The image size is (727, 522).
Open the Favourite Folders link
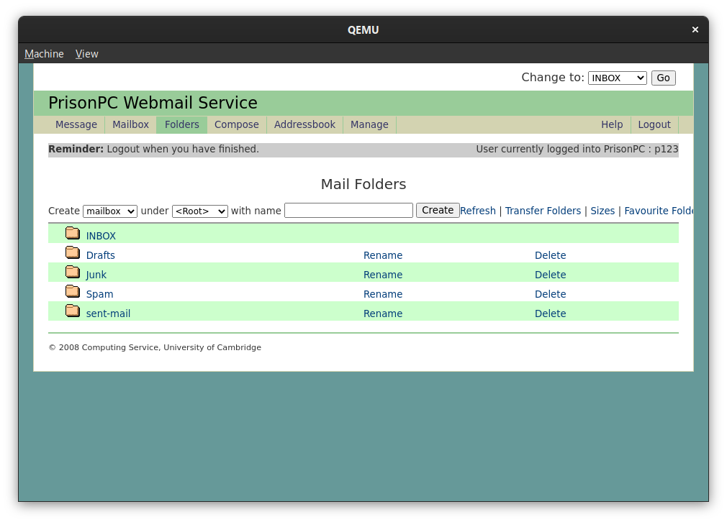click(659, 211)
